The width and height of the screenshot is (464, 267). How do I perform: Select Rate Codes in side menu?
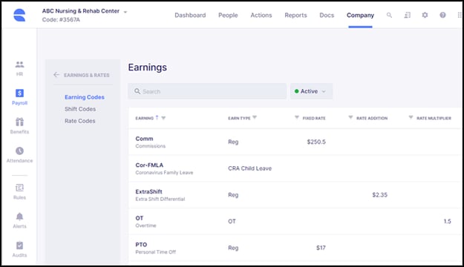[x=80, y=121]
